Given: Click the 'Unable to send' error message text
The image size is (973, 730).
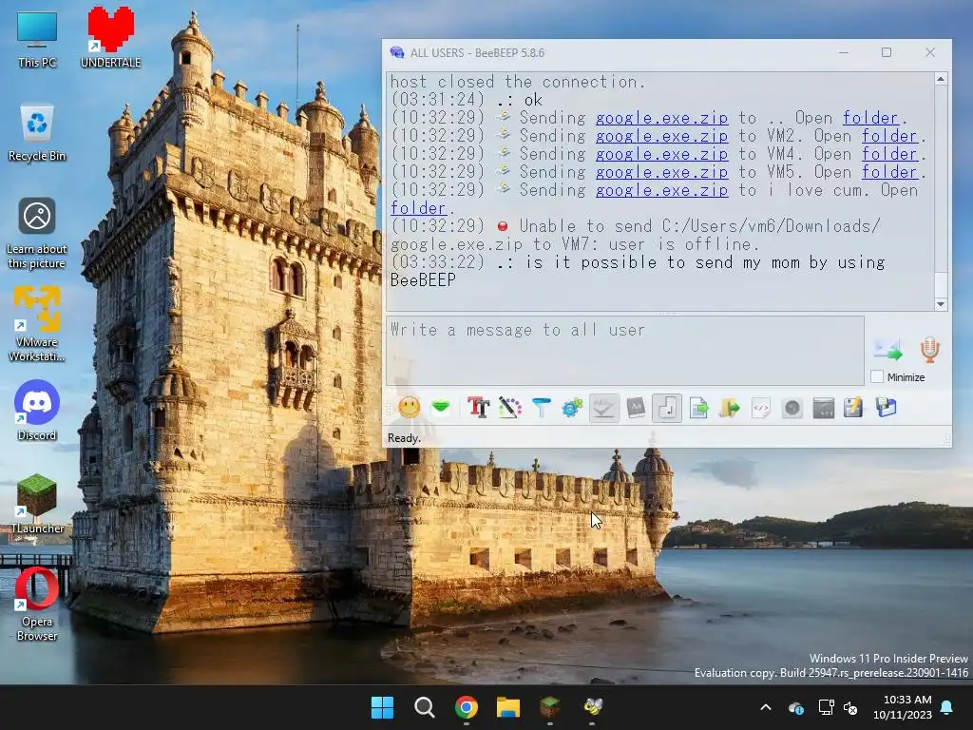Looking at the screenshot, I should 635,236.
